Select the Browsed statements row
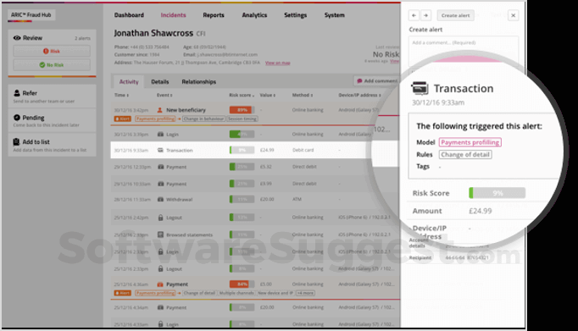The width and height of the screenshot is (578, 331). pos(255,234)
